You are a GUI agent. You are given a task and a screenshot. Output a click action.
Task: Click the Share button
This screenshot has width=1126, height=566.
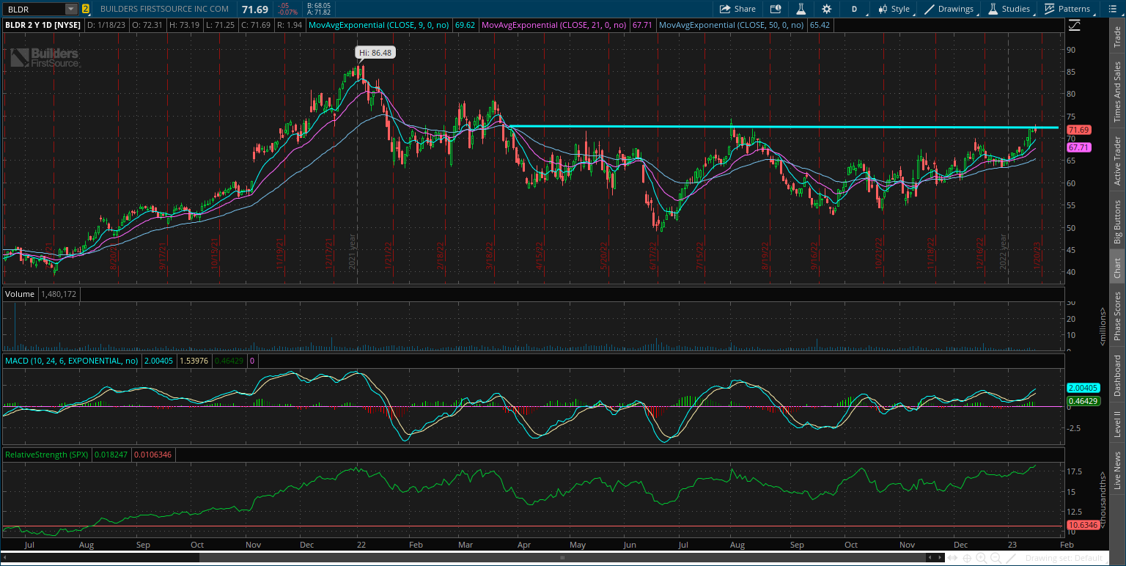coord(737,9)
